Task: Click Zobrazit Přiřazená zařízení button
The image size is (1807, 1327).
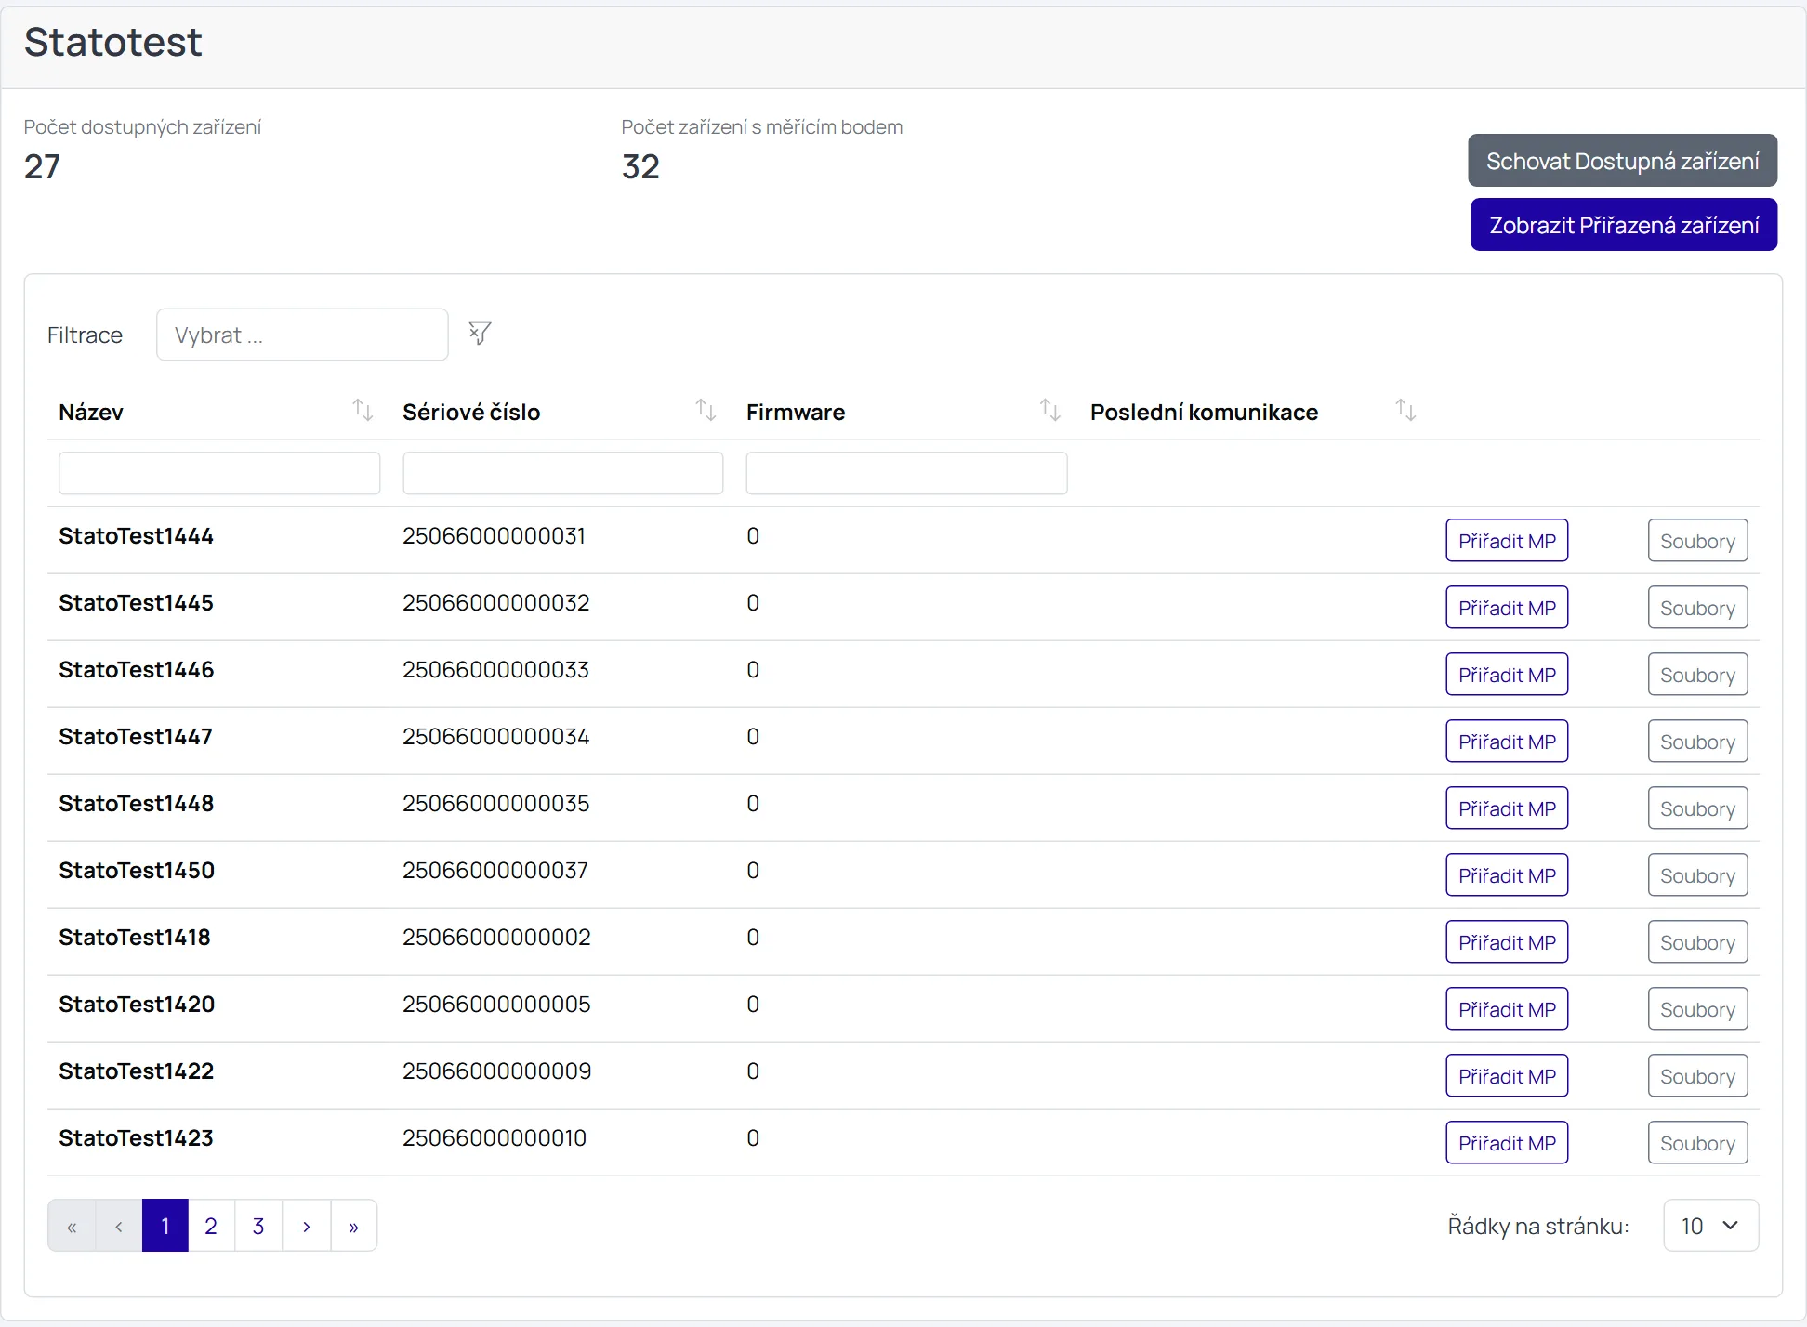Action: [1623, 225]
